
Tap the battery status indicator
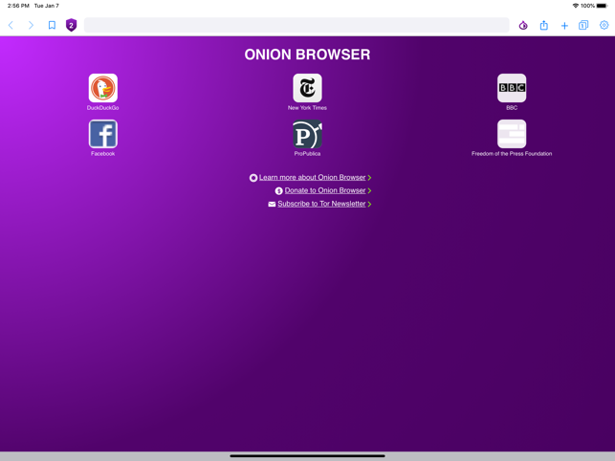tap(602, 6)
